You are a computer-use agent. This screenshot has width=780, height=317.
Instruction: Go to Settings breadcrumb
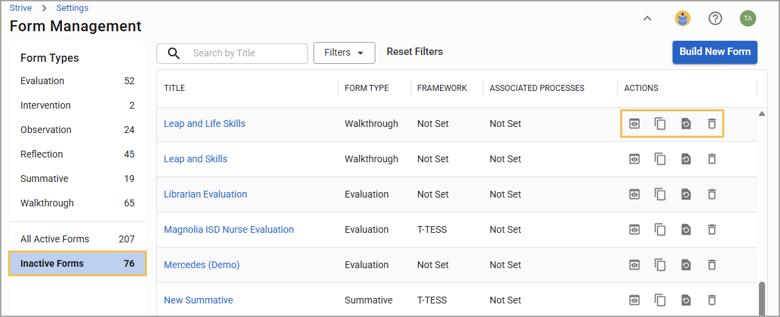point(72,8)
